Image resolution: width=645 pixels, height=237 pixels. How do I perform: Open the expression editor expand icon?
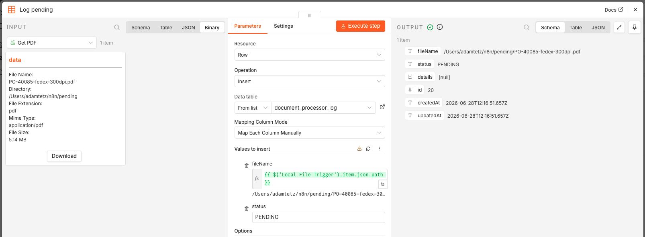(x=383, y=184)
